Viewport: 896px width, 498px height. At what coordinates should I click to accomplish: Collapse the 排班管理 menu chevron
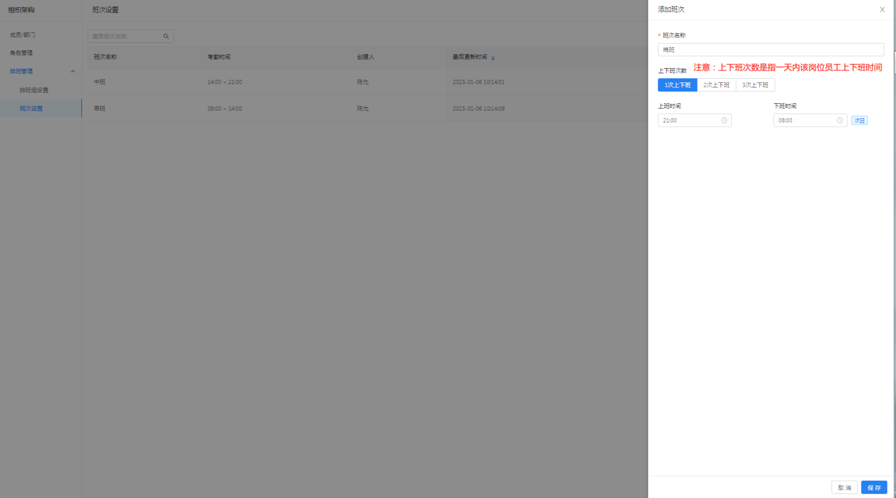coord(73,72)
